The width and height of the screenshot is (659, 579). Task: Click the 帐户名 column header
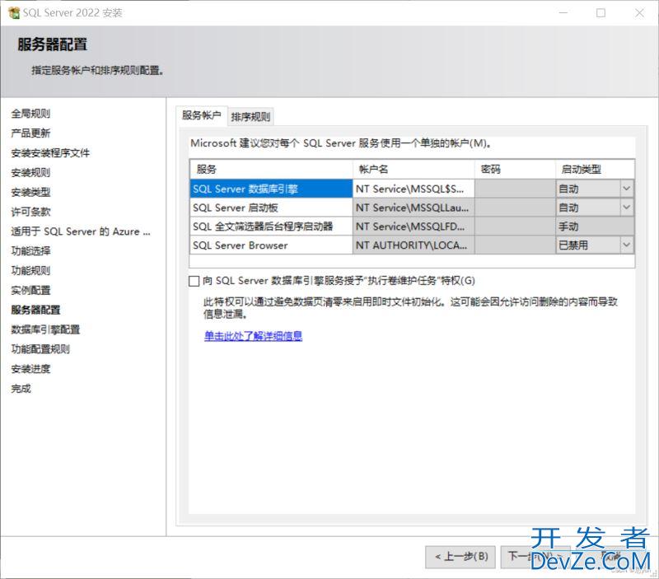pos(414,170)
